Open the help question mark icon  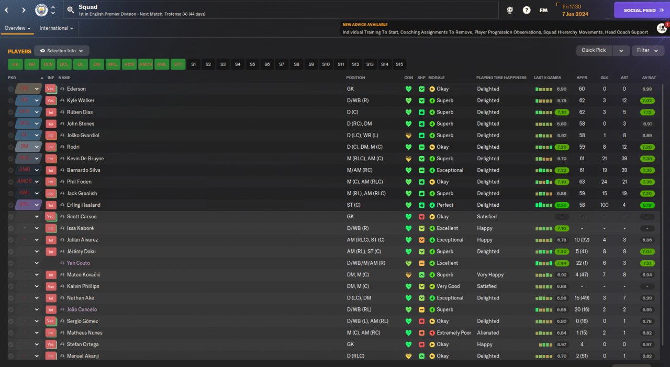(x=527, y=10)
